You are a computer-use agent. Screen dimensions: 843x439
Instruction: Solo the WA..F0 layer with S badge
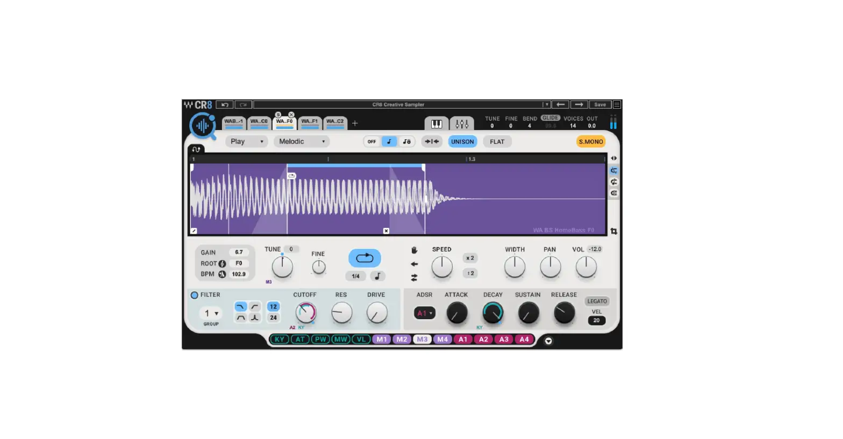point(278,114)
